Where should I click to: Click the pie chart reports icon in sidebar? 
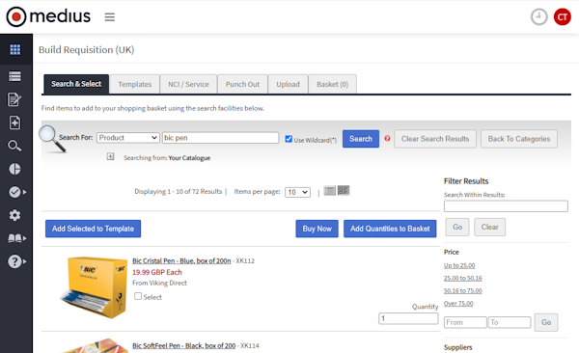pos(14,169)
